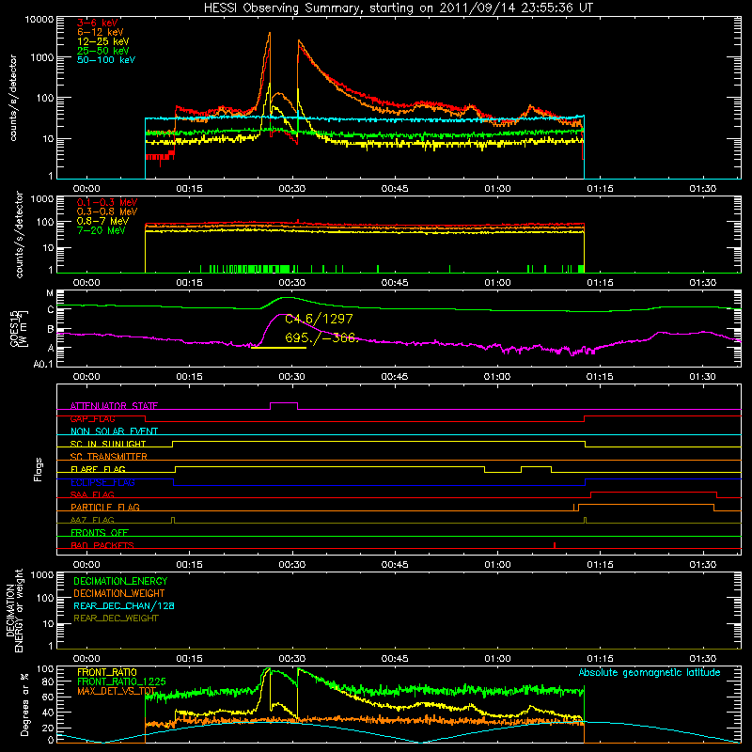The width and height of the screenshot is (752, 752).
Task: Click the Degrees or % axis title
Action: click(24, 704)
